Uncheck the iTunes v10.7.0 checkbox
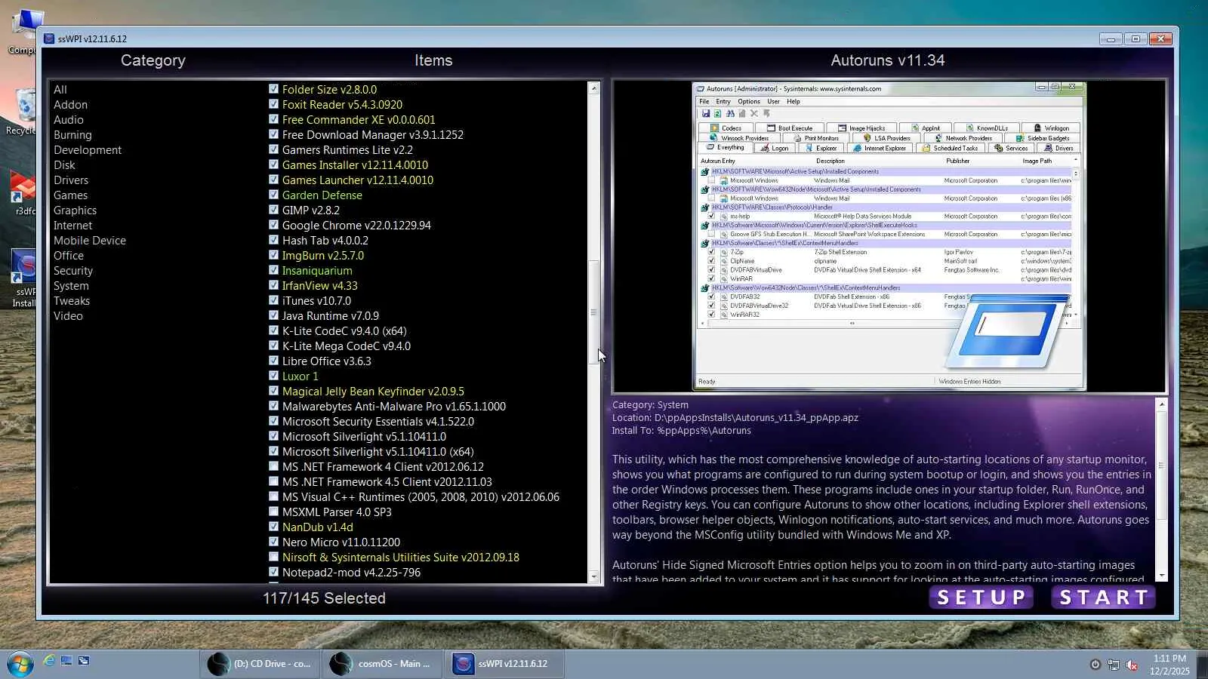This screenshot has height=679, width=1208. (274, 300)
